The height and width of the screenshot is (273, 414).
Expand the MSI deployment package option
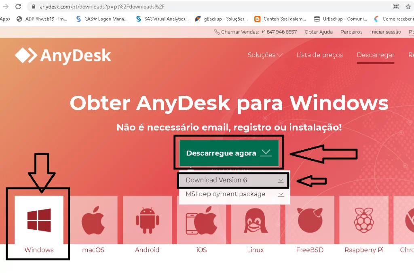pyautogui.click(x=234, y=194)
